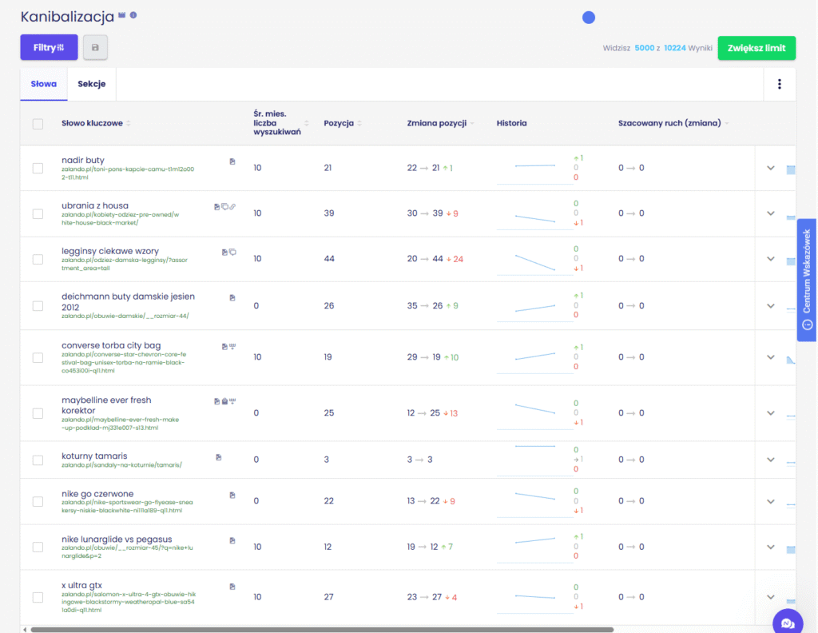Sort by Pozycja column header
This screenshot has width=818, height=633.
coord(342,123)
